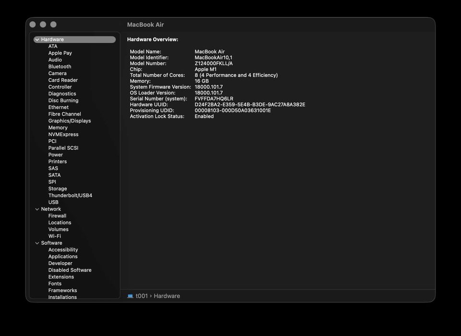Select Thunderbolt/USB4 item
The image size is (461, 336).
(x=70, y=195)
